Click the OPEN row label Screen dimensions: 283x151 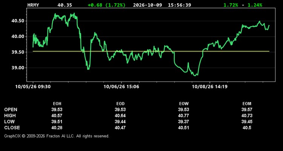(11, 109)
